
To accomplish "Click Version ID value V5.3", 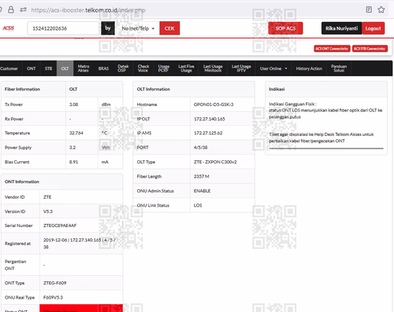I will click(48, 211).
